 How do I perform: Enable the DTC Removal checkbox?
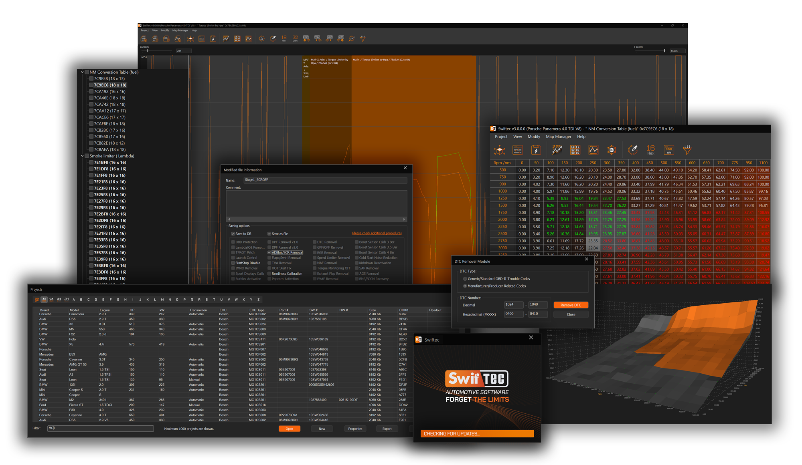pyautogui.click(x=315, y=242)
